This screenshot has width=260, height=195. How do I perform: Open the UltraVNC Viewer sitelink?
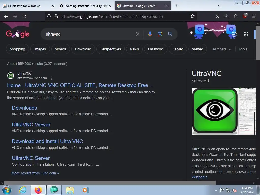point(31,124)
